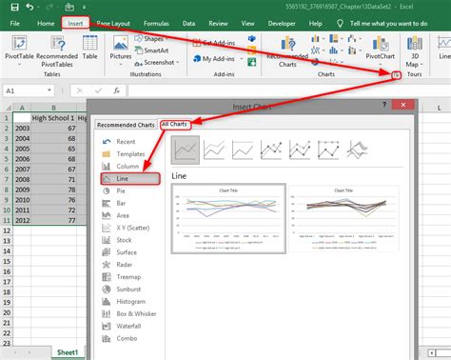This screenshot has width=451, height=360.
Task: Choose Line chart type
Action: tap(130, 179)
